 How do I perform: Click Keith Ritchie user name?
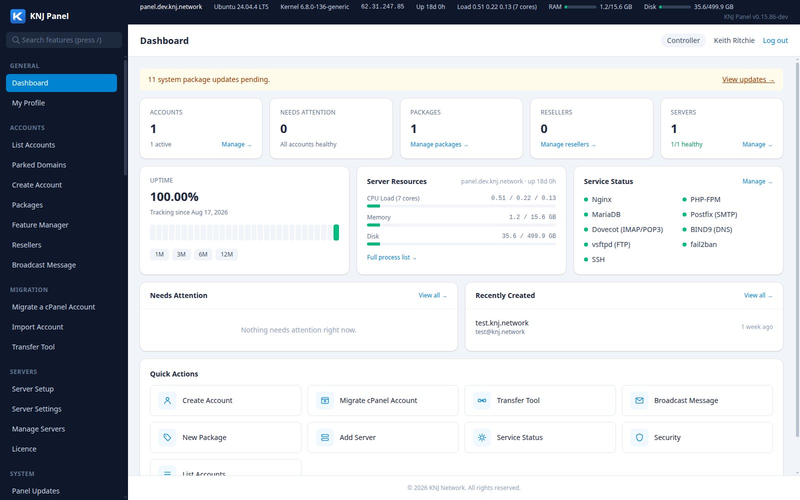point(734,40)
